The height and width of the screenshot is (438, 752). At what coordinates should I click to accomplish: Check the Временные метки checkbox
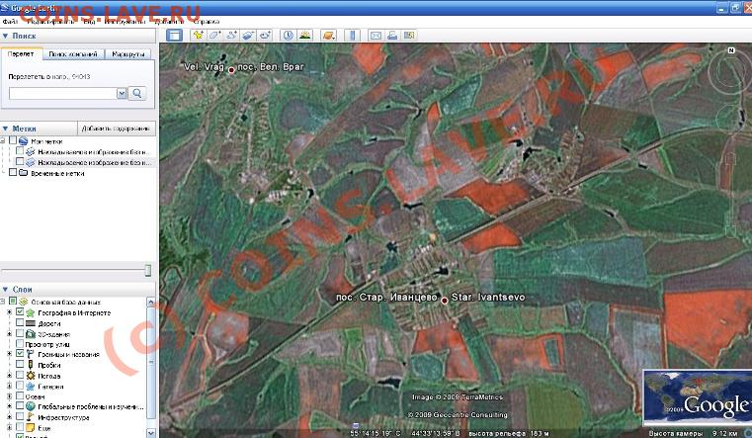click(13, 172)
